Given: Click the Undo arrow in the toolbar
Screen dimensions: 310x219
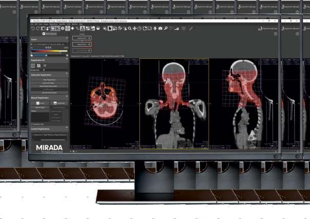Looking at the screenshot, I should pos(33,29).
